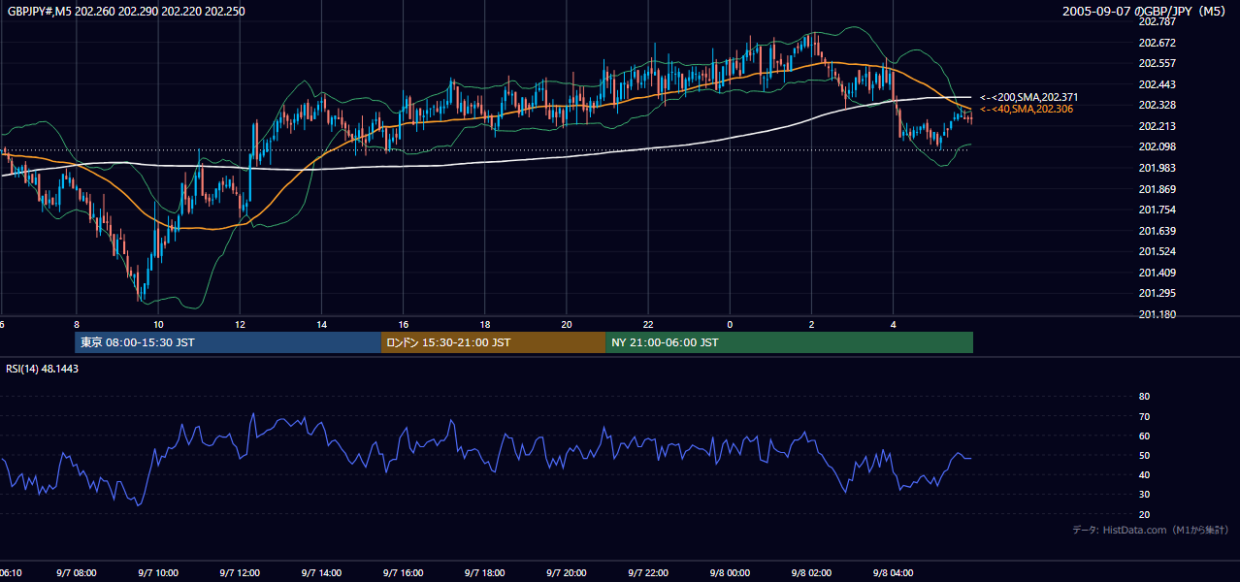Click hour tick 16 below the price chart
This screenshot has width=1240, height=582.
[403, 324]
